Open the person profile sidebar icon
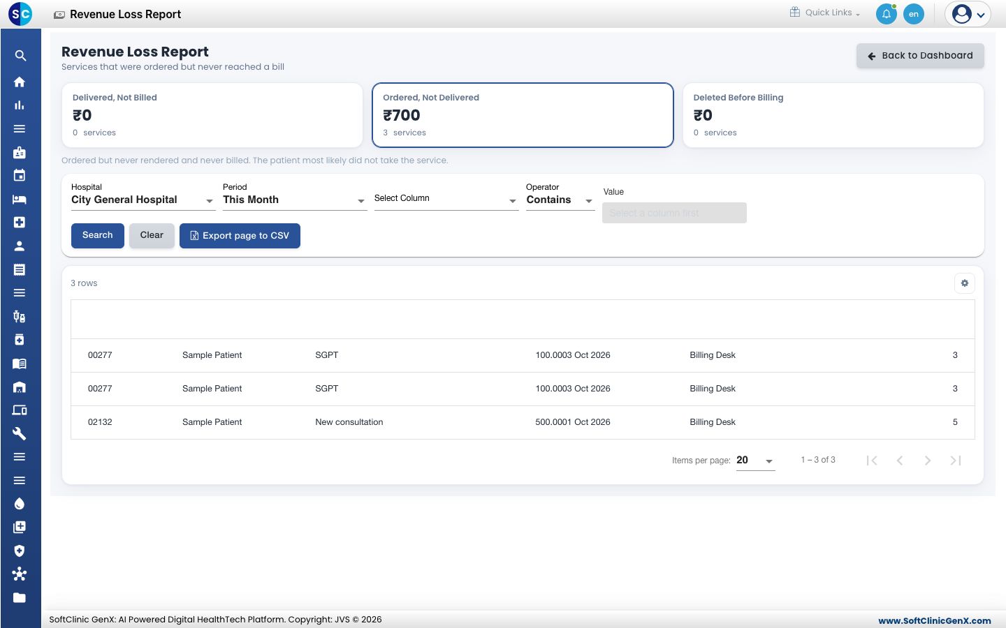This screenshot has width=1006, height=628. pos(20,246)
